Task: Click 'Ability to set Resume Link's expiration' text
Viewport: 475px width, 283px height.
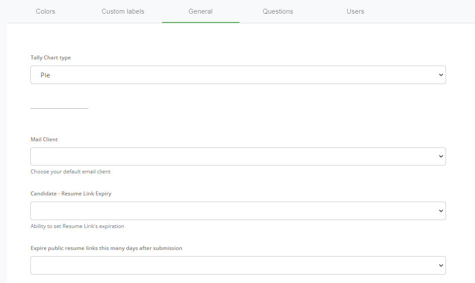Action: (x=77, y=226)
